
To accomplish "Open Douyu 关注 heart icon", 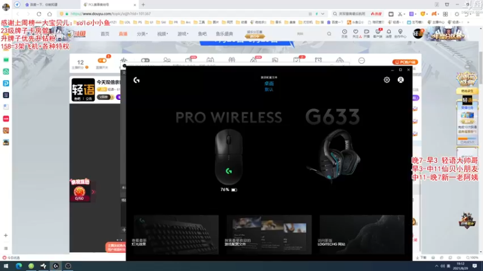I will [356, 33].
